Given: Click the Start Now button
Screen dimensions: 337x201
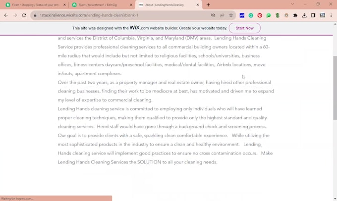Looking at the screenshot, I should tap(245, 28).
